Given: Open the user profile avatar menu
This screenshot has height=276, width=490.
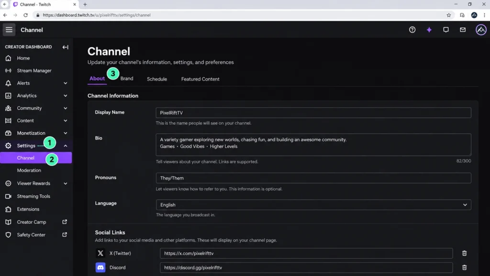Looking at the screenshot, I should 481,30.
